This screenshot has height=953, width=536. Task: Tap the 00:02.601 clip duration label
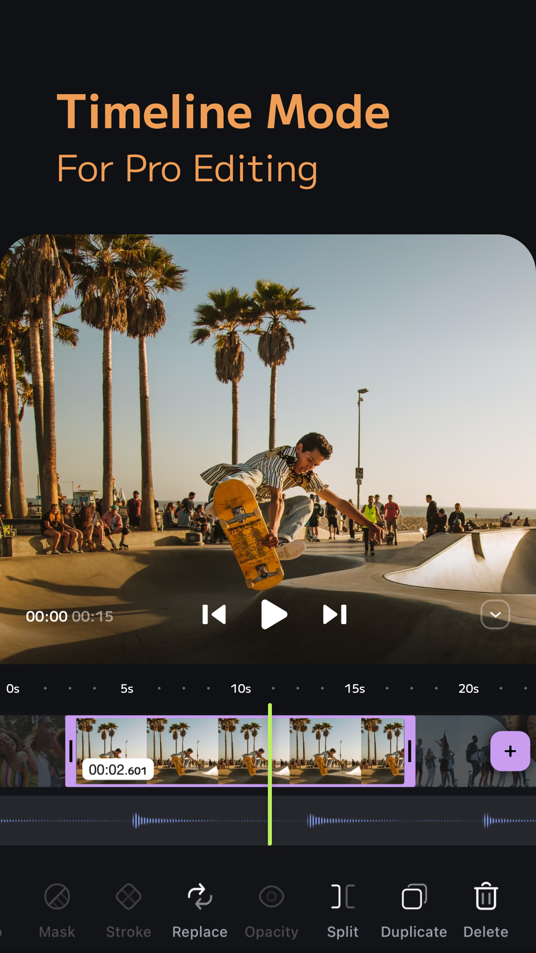[118, 770]
